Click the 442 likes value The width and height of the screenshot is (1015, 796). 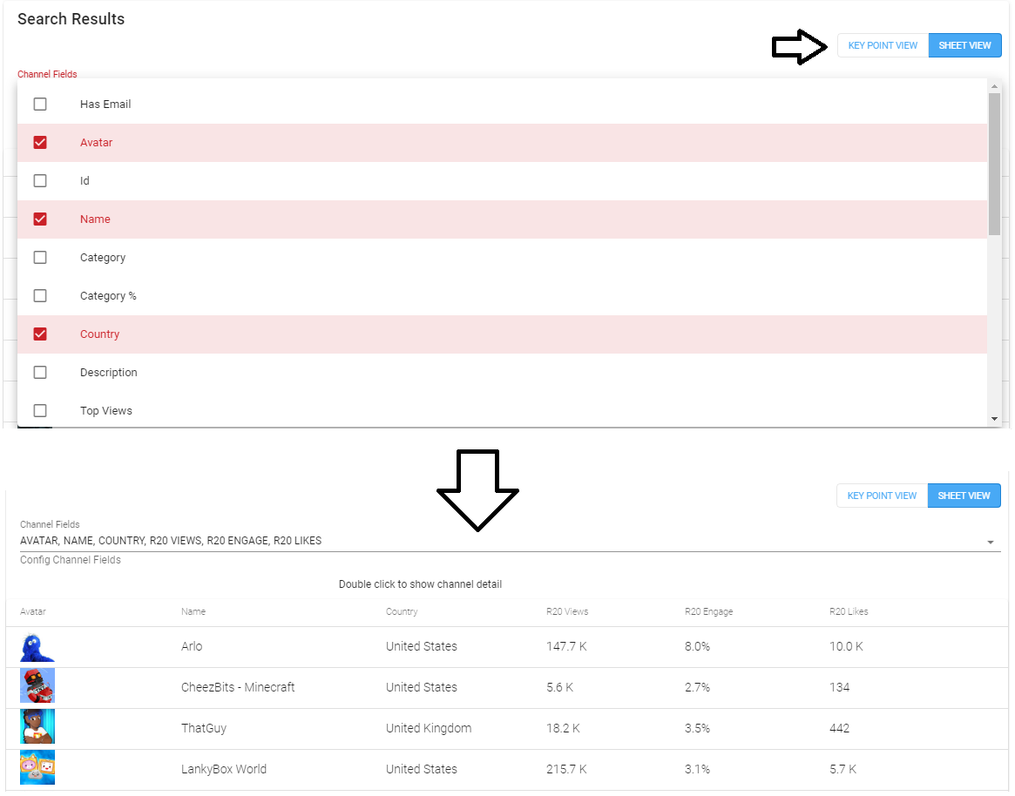click(840, 728)
